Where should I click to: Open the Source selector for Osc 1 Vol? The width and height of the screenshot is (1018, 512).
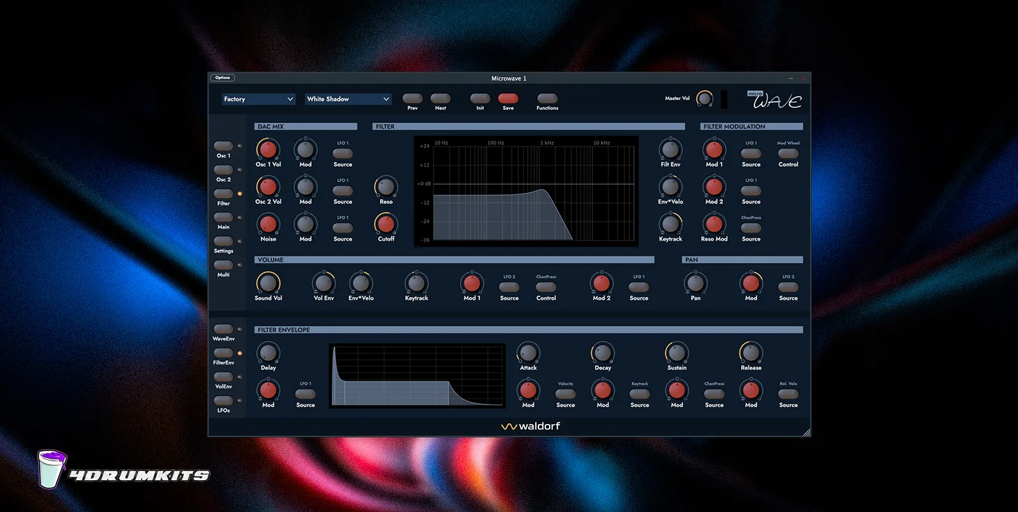click(343, 153)
